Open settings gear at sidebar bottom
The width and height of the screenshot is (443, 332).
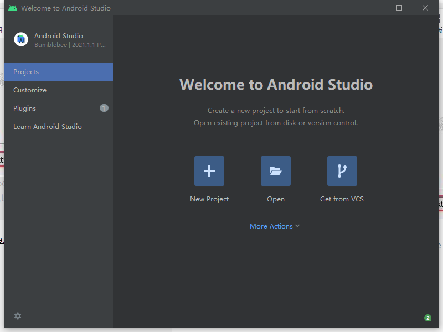(18, 316)
